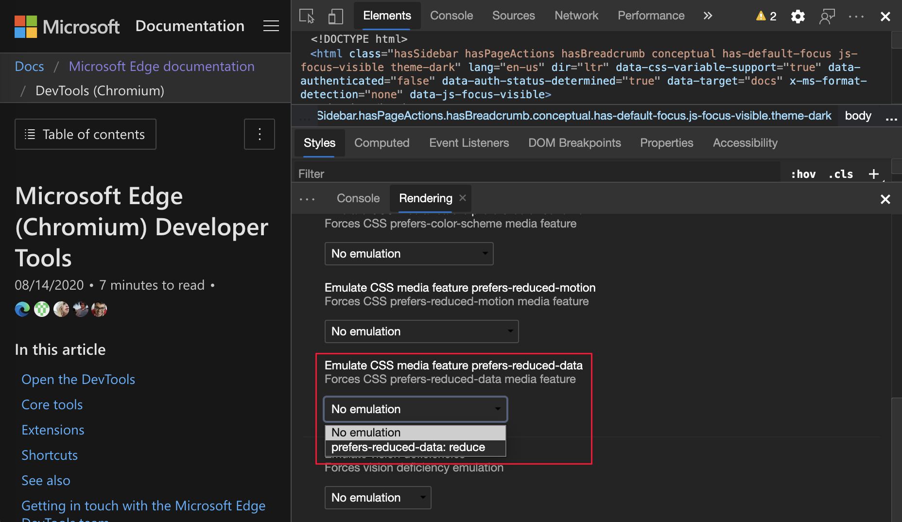This screenshot has width=902, height=522.
Task: Follow the Core tools link
Action: (52, 404)
